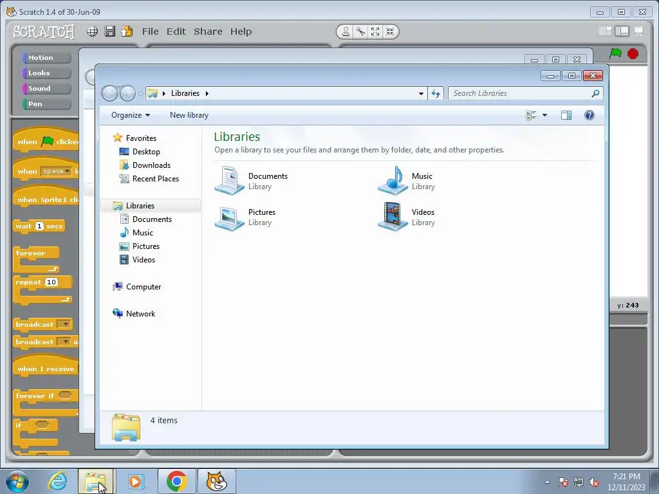This screenshot has height=494, width=659.
Task: Select the Videos library icon in content
Action: pos(393,217)
